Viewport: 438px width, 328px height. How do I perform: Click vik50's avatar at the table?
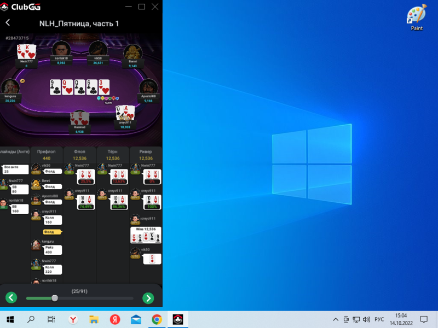[x=98, y=50]
